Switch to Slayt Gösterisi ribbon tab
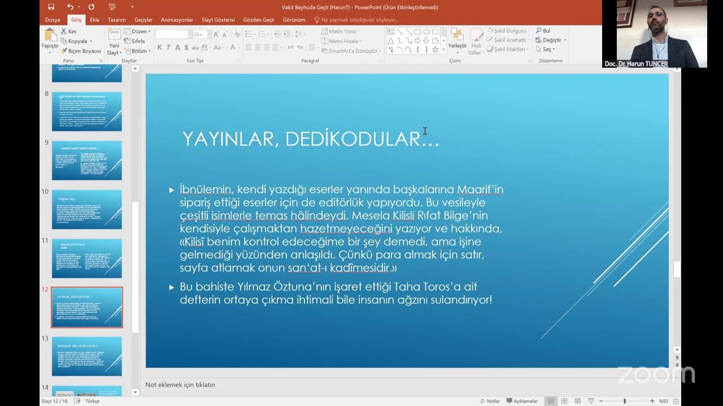The width and height of the screenshot is (723, 406). coord(218,20)
